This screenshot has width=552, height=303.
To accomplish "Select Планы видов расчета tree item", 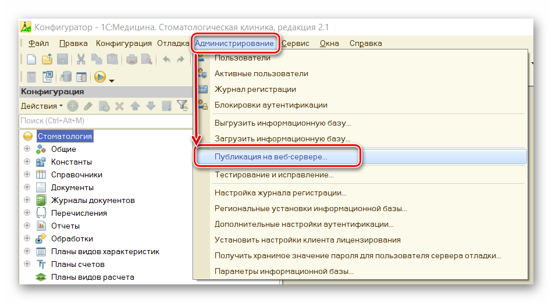I will tap(92, 277).
